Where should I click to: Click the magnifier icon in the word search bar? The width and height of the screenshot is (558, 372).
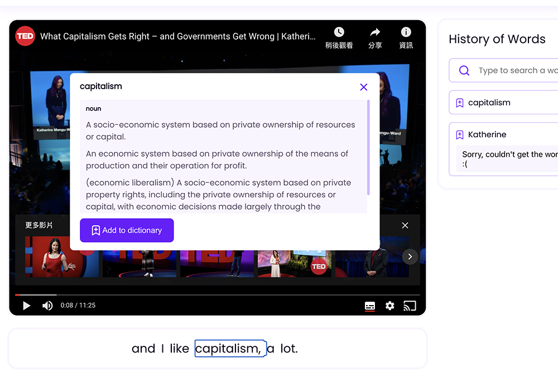click(x=464, y=70)
